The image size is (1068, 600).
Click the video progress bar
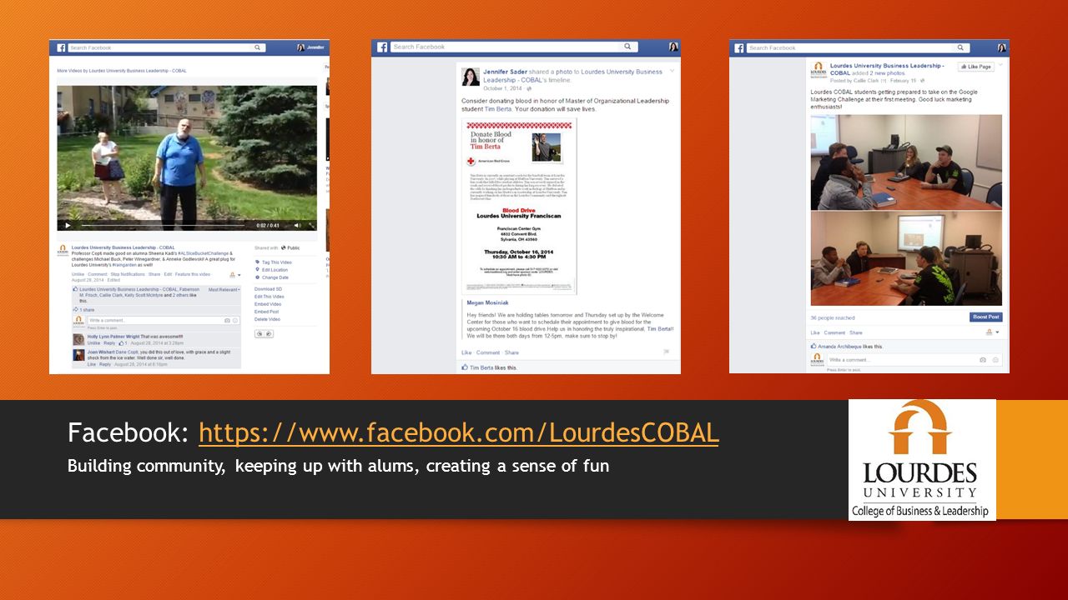click(164, 225)
